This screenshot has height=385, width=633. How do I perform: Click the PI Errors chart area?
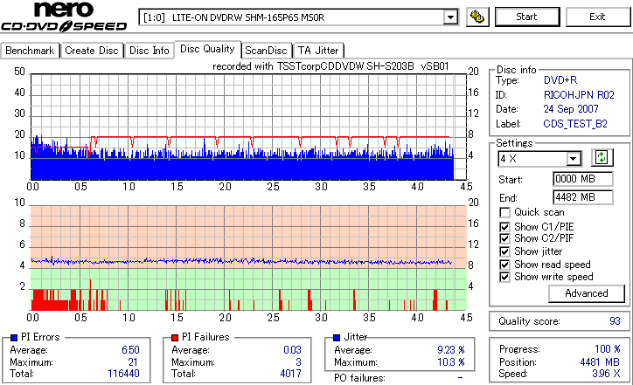(x=248, y=127)
